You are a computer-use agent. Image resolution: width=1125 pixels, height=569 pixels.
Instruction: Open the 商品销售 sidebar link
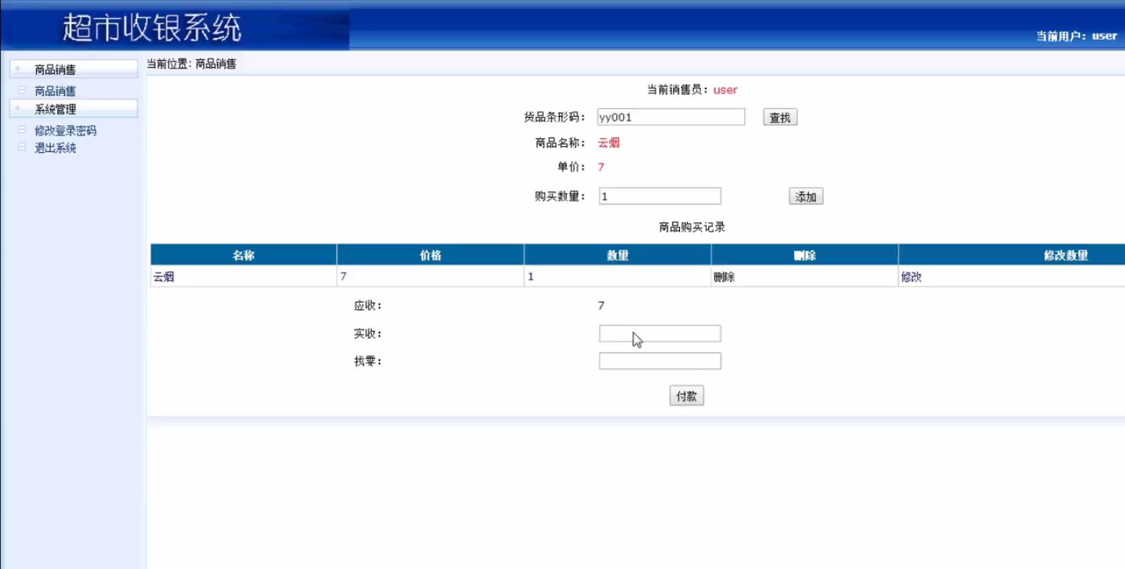point(55,91)
